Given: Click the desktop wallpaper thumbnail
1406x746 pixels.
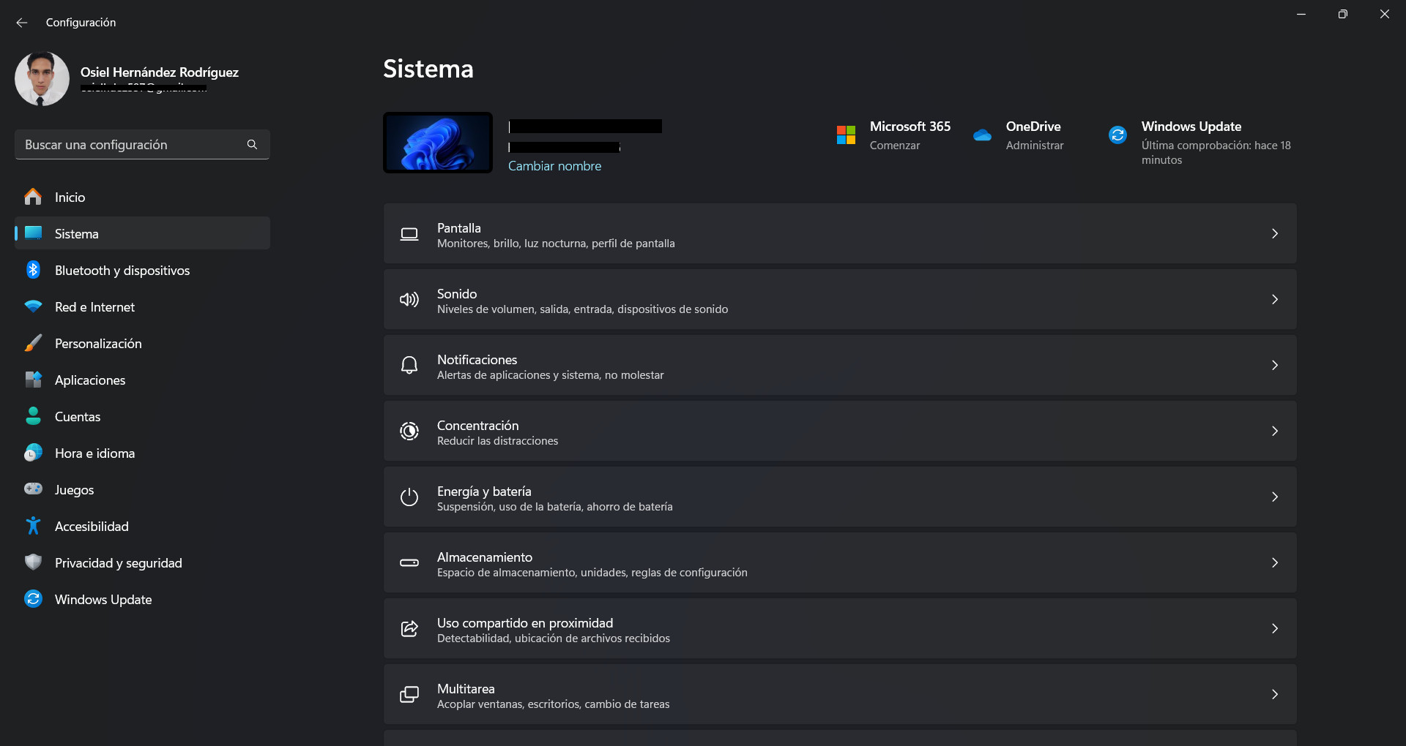Looking at the screenshot, I should [x=438, y=143].
